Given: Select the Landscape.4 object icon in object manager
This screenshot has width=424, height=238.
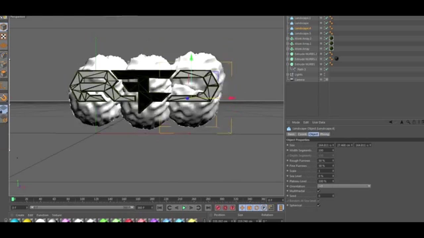Looking at the screenshot, I should point(292,28).
